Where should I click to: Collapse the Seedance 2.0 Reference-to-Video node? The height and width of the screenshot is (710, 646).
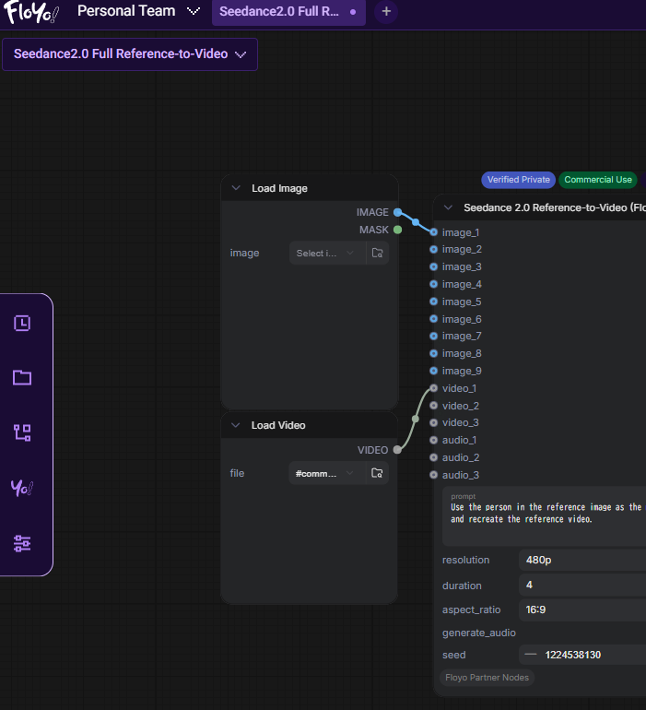448,207
